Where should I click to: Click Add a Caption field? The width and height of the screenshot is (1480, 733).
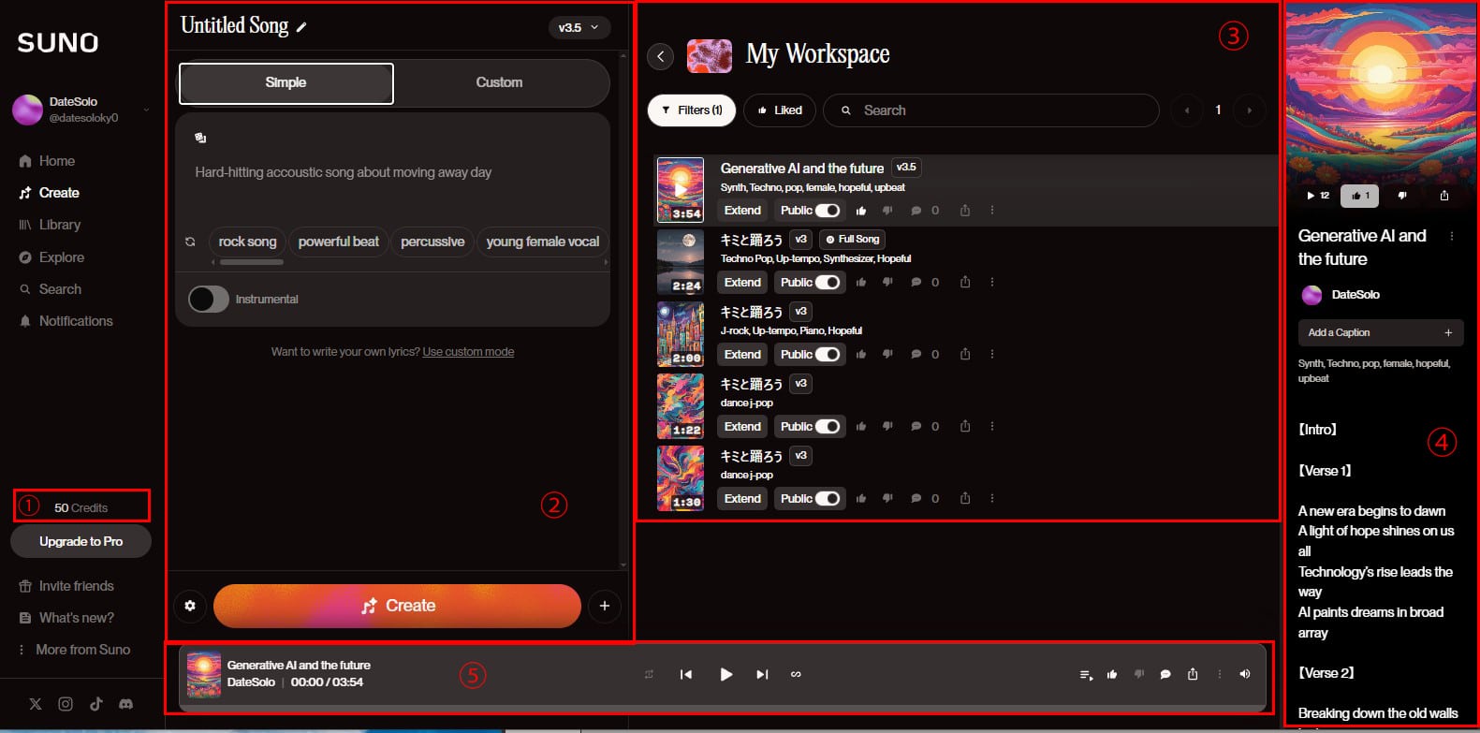pyautogui.click(x=1380, y=333)
